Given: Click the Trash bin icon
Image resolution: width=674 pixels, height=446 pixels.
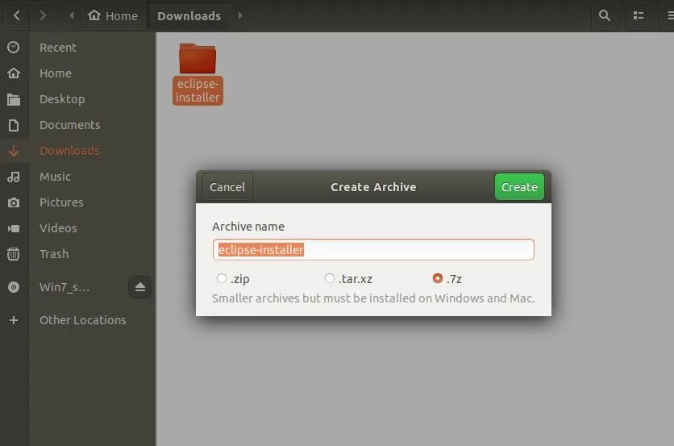Looking at the screenshot, I should click(x=14, y=254).
